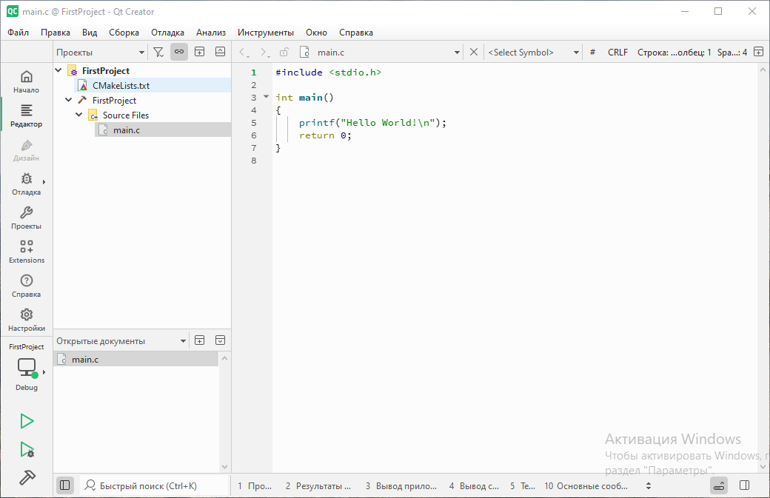Screen dimensions: 770x498
Task: Collapse the Source Files folder
Action: (x=79, y=115)
